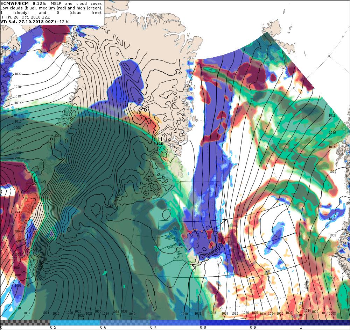Viewport: 350px width, 330px height.
Task: Click the '1' colorbar tick label
Action: click(x=301, y=327)
